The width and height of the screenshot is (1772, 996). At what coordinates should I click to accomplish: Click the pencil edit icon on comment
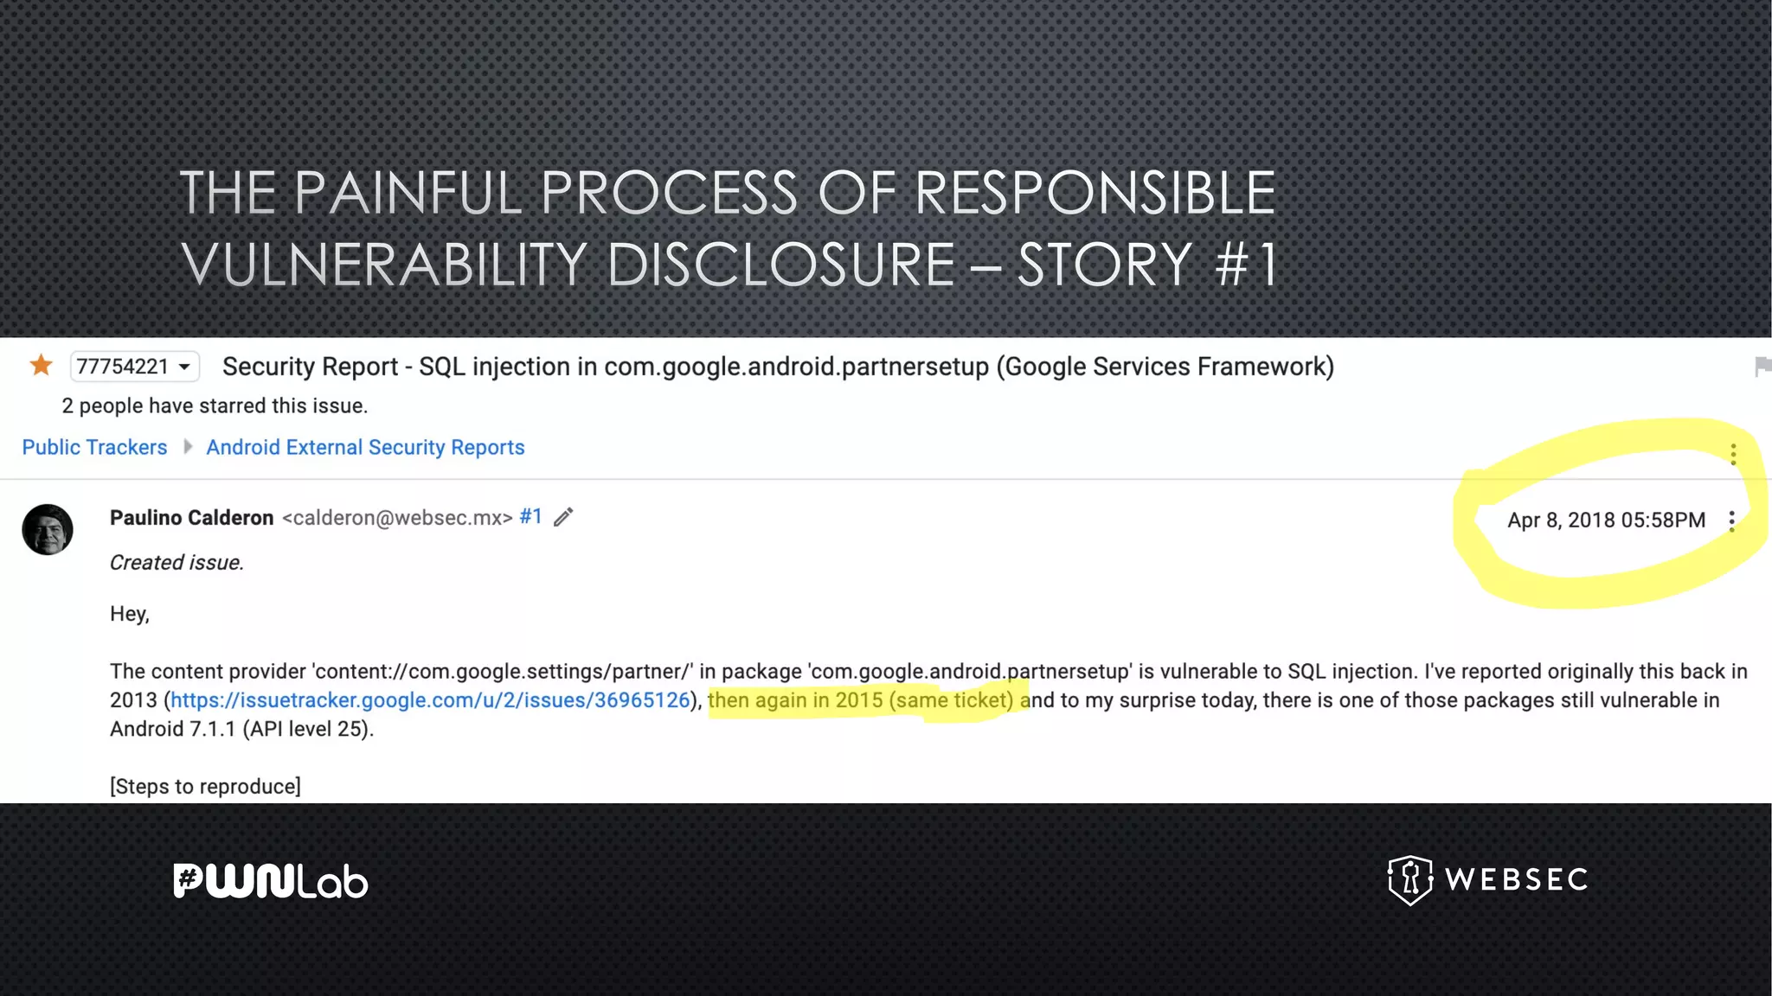(563, 517)
